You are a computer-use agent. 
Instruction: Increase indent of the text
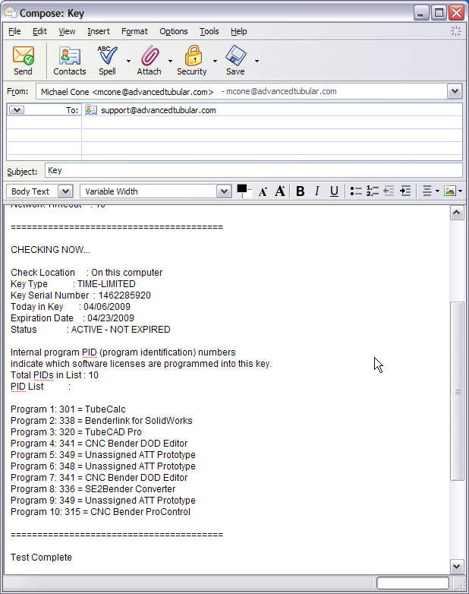point(405,191)
